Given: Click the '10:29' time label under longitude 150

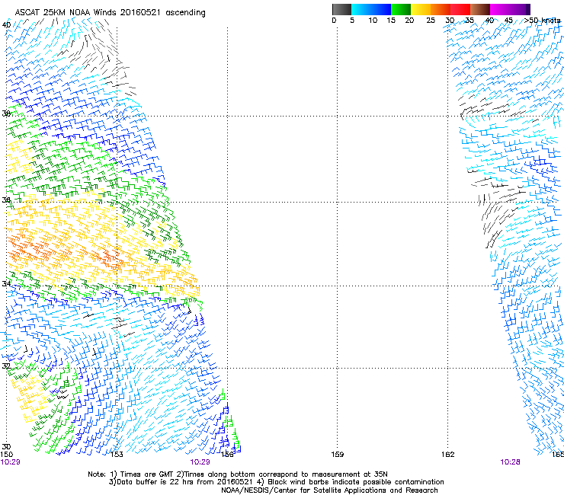Looking at the screenshot, I should tap(10, 462).
